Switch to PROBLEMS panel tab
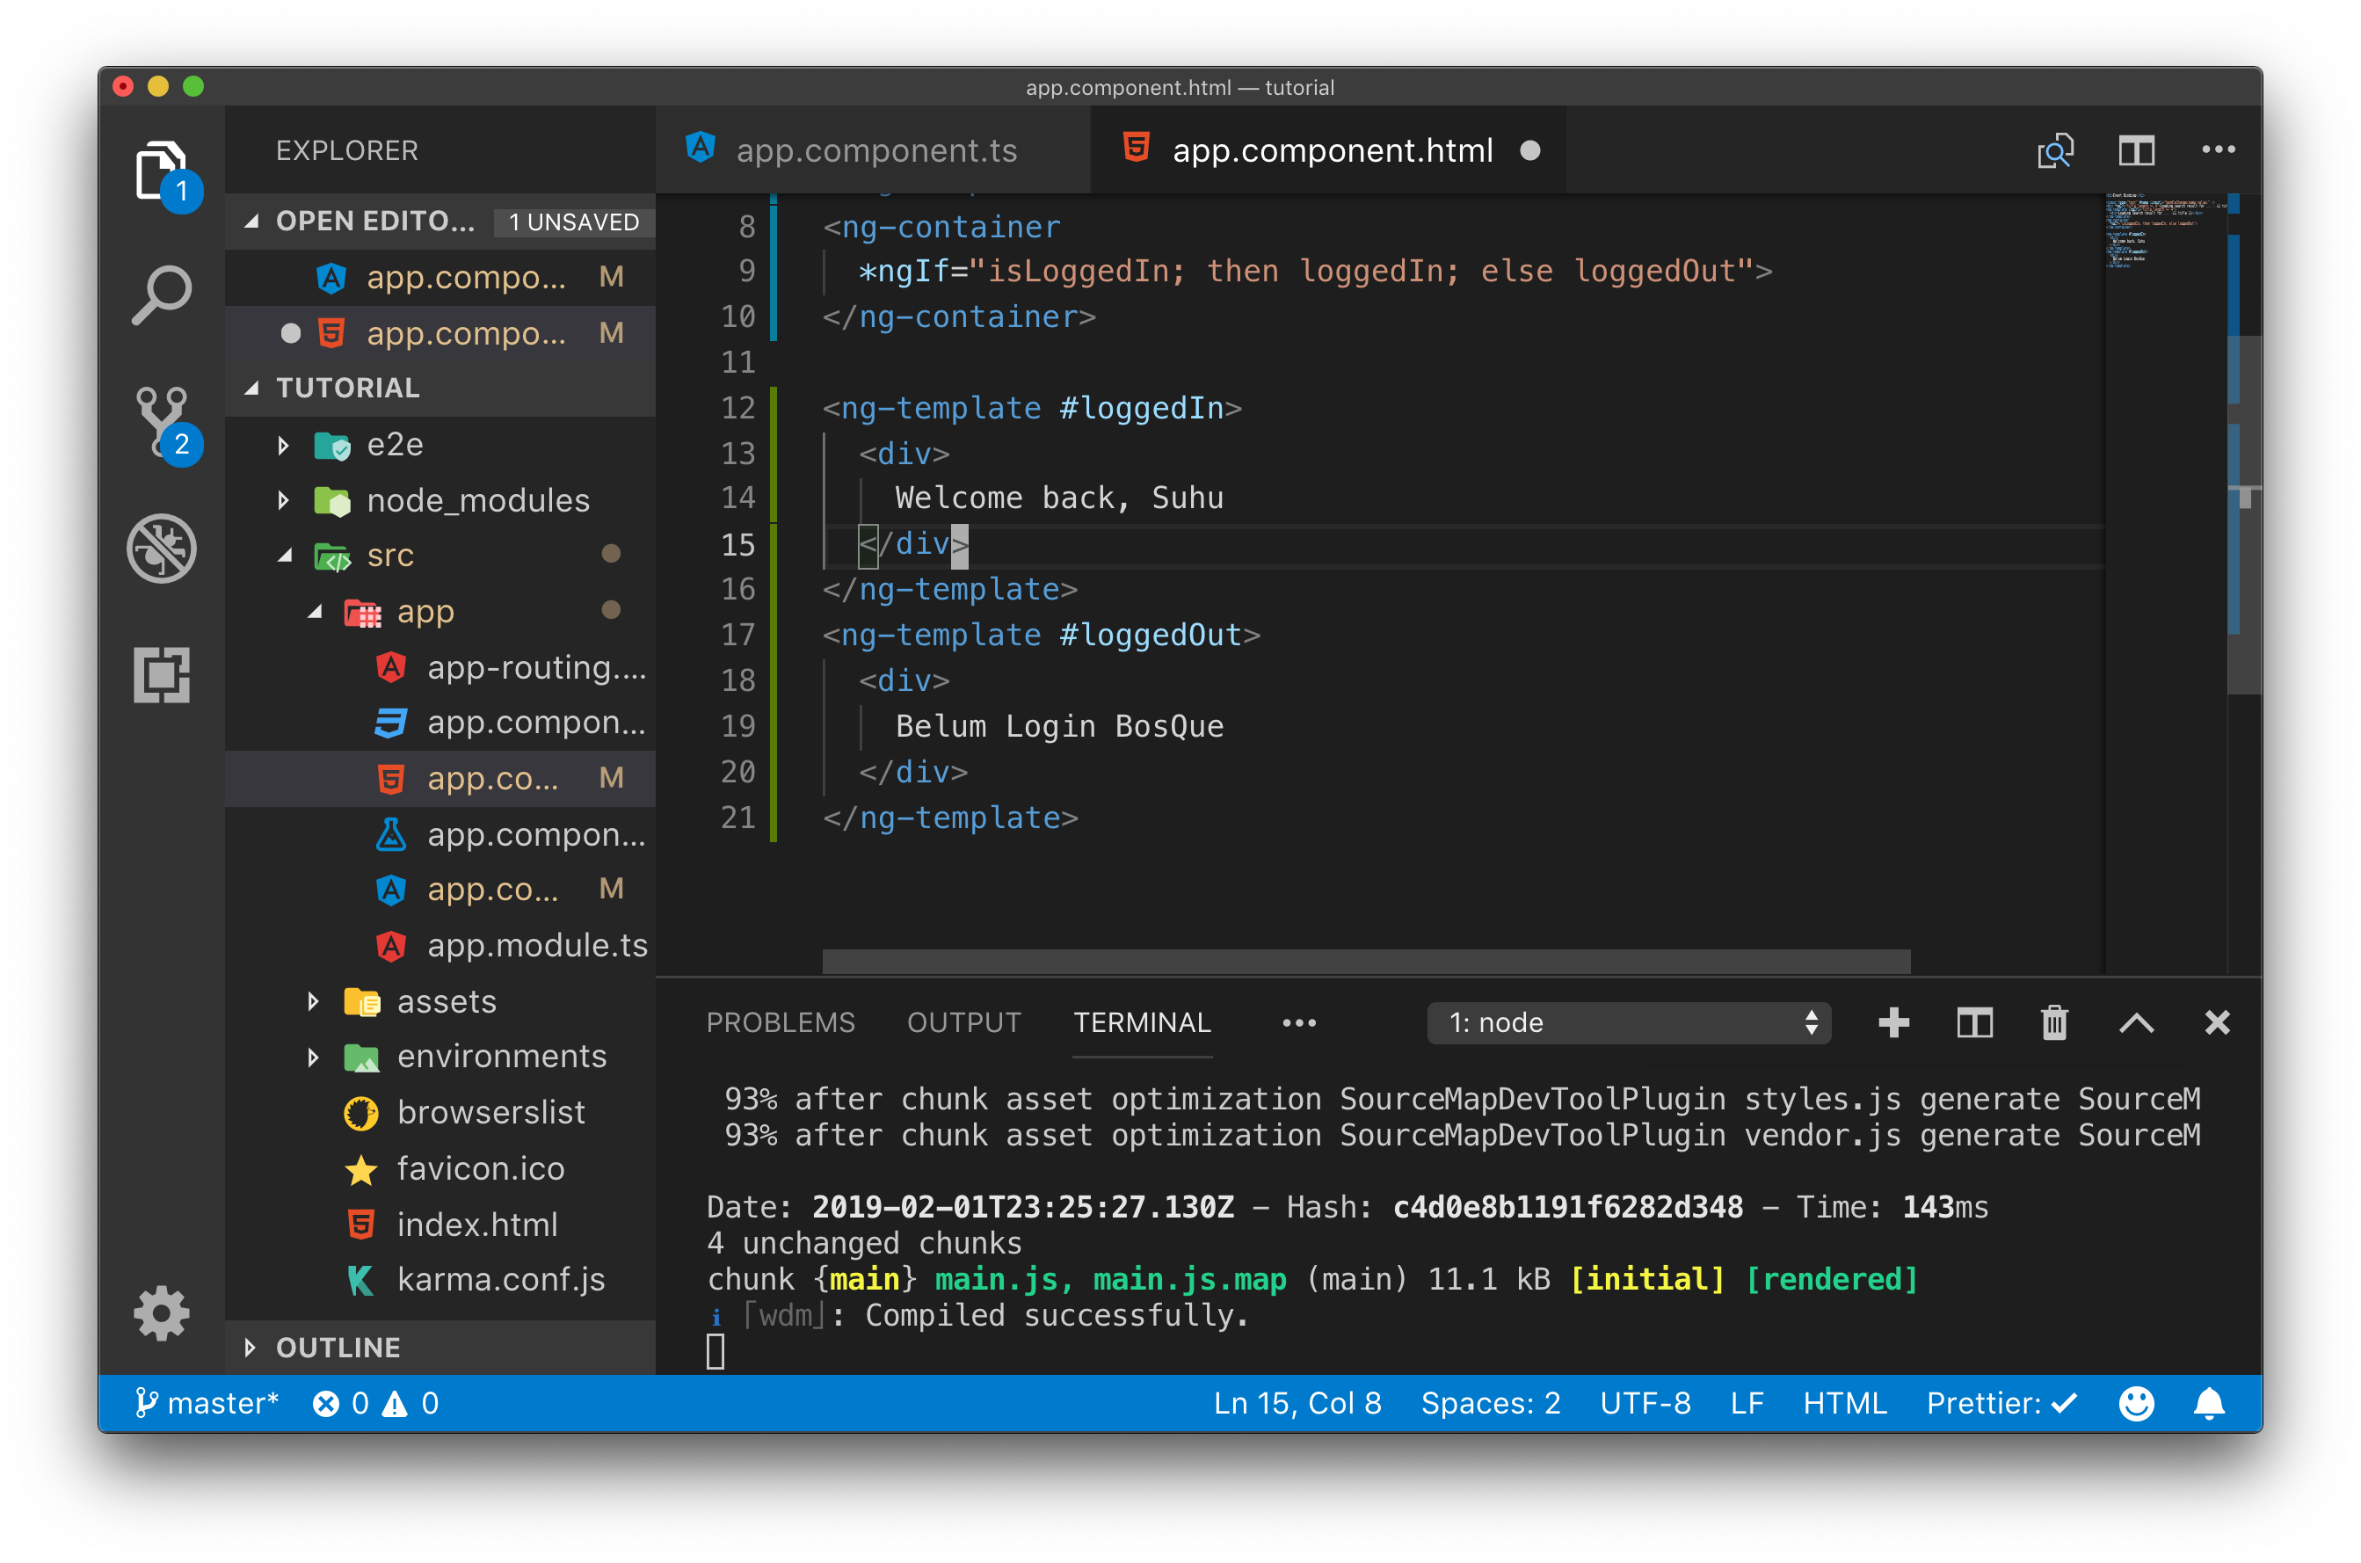 (781, 1022)
